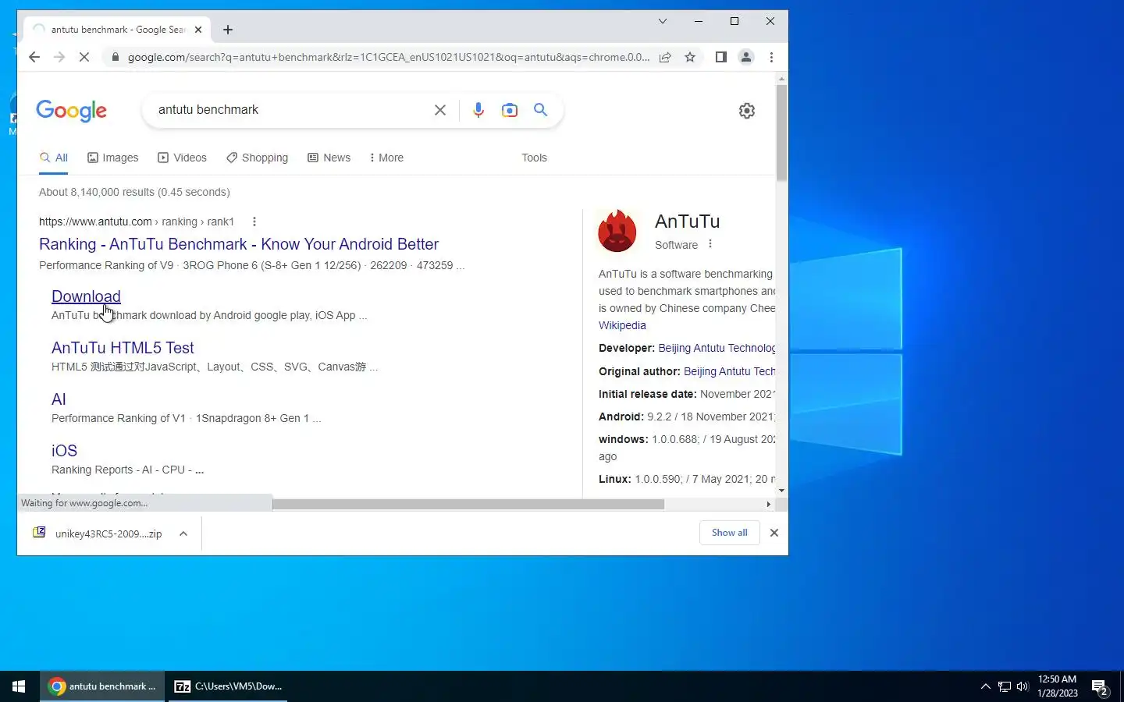The width and height of the screenshot is (1124, 702).
Task: Switch to the 7-Zip taskbar window
Action: pos(228,686)
